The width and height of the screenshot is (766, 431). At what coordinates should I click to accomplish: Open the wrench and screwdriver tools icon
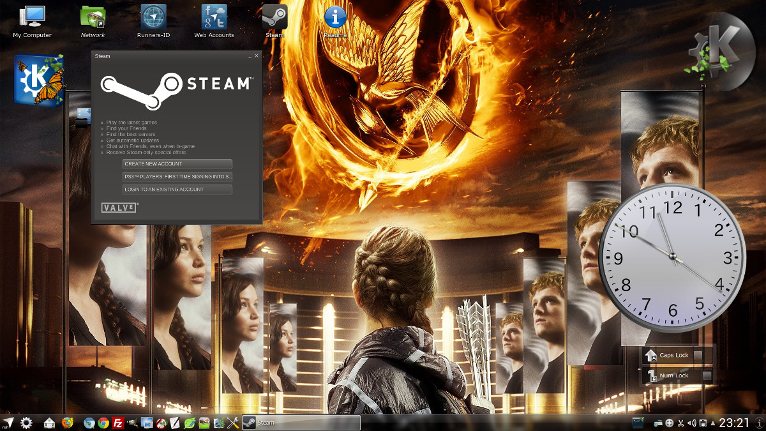pyautogui.click(x=233, y=423)
